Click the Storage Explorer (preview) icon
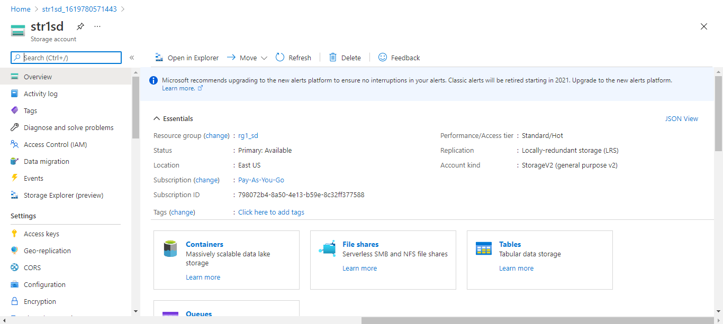The image size is (723, 324). click(x=15, y=195)
